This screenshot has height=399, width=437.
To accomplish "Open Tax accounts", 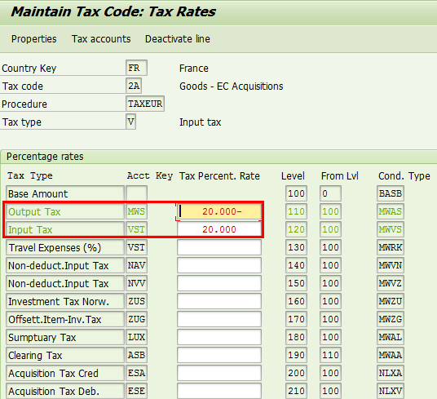I will click(x=101, y=38).
